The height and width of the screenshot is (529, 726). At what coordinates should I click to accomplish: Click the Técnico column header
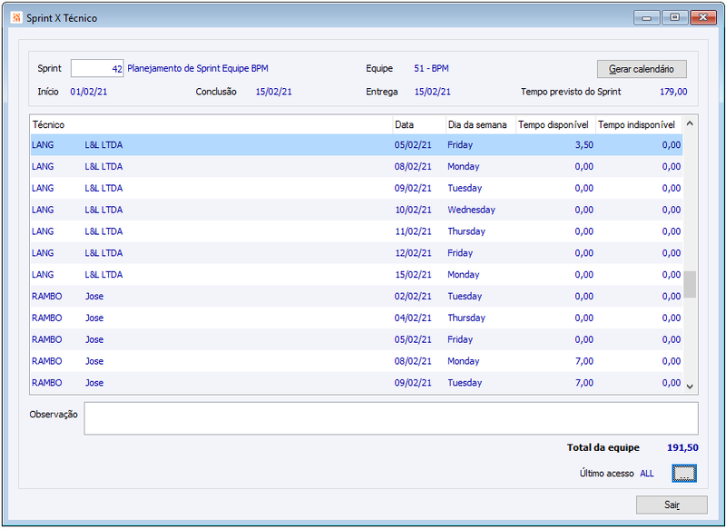(x=211, y=124)
